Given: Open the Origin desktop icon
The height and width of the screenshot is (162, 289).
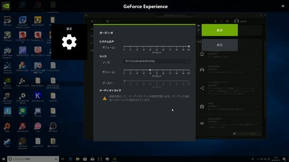Looking at the screenshot, I should 7,127.
